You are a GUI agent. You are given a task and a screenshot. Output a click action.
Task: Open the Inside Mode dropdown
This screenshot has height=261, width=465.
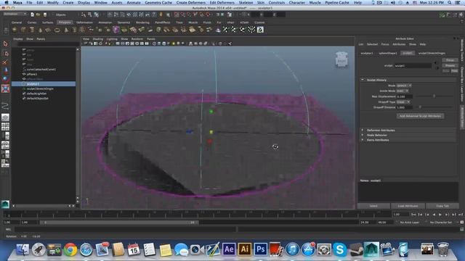coord(403,91)
